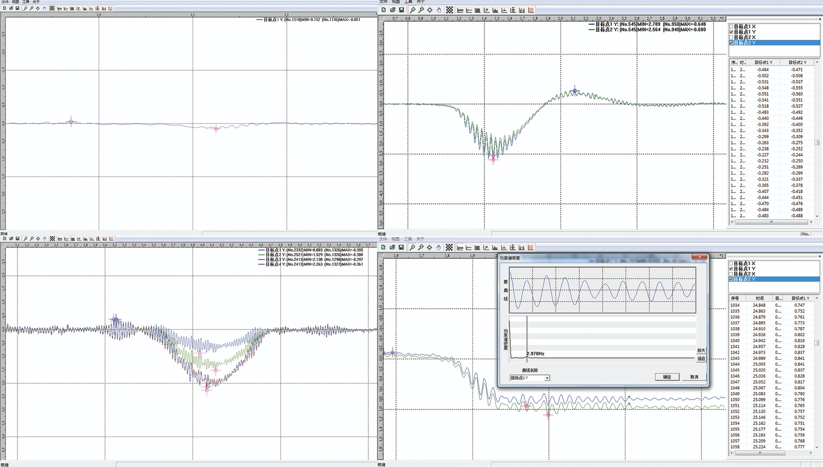Select row 1050 in bottom-right data table
This screenshot has height=467, width=823.
coord(772,400)
